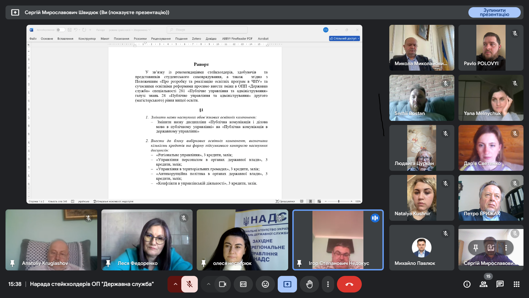
Task: Open more options three-dot menu in bottom toolbar
Action: [x=328, y=284]
